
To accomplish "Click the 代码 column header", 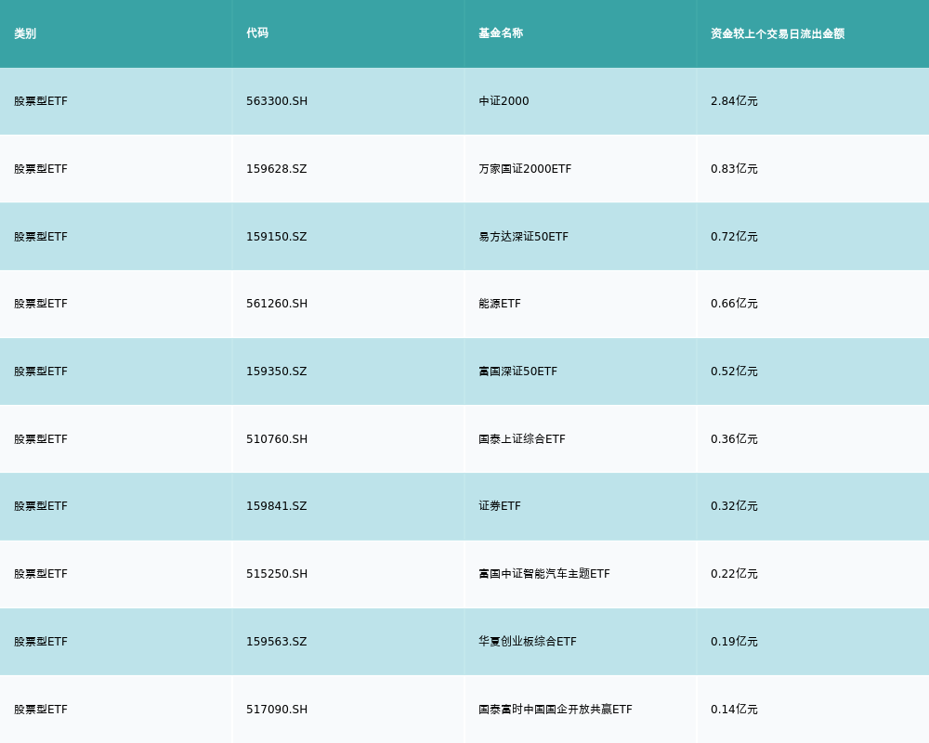I will point(257,33).
